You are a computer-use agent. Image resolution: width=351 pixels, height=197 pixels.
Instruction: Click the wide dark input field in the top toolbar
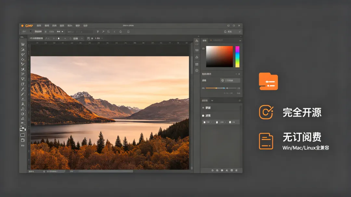[80, 32]
